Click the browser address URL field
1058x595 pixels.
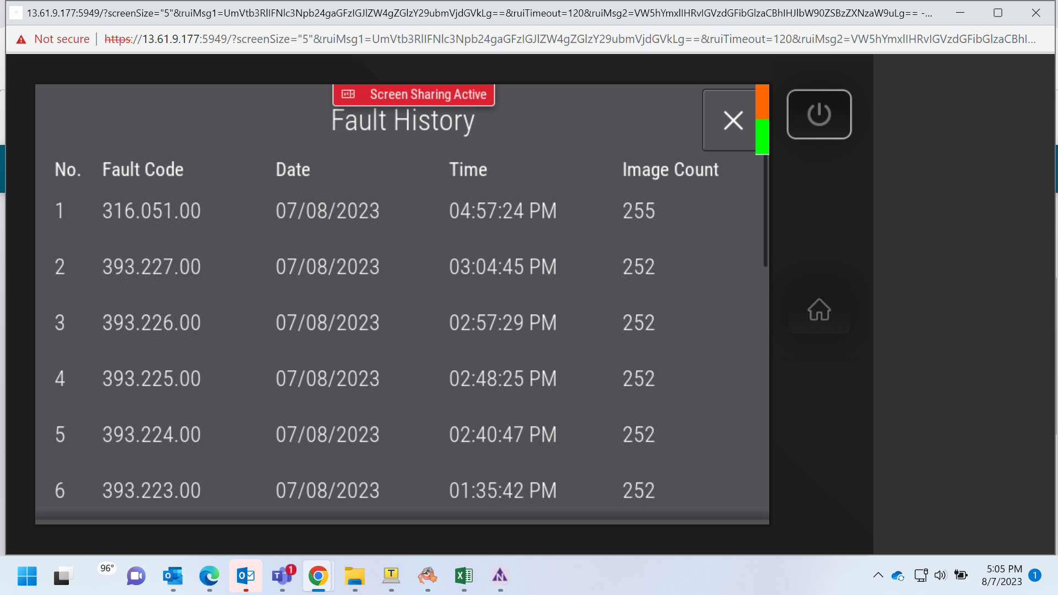(570, 39)
